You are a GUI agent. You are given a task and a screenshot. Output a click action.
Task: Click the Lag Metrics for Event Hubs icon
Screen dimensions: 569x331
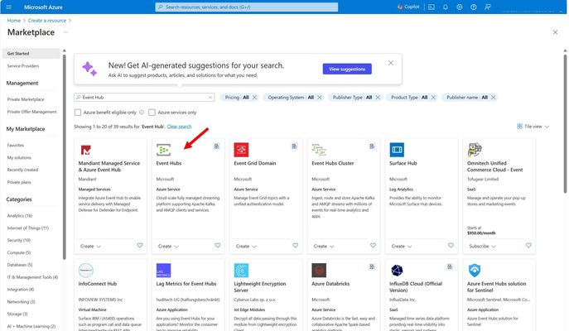[163, 271]
